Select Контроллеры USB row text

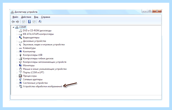pyautogui.click(x=32, y=55)
